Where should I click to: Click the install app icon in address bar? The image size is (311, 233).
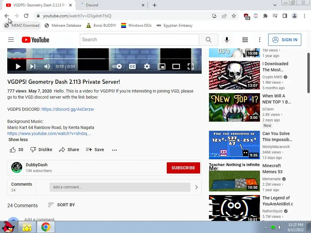coord(214,16)
